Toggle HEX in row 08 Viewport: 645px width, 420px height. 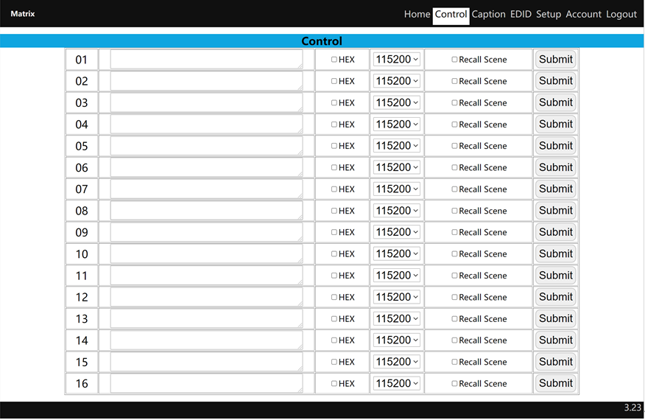334,211
